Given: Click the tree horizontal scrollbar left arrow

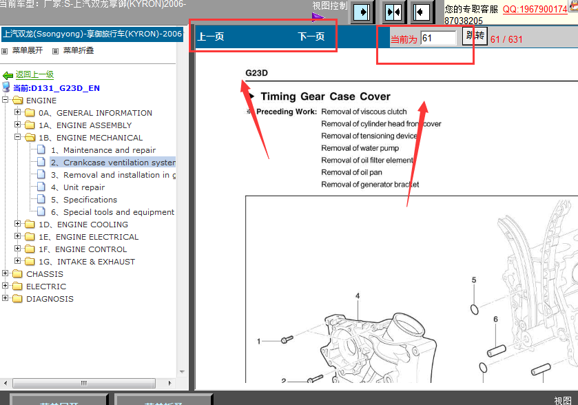Looking at the screenshot, I should pyautogui.click(x=6, y=383).
